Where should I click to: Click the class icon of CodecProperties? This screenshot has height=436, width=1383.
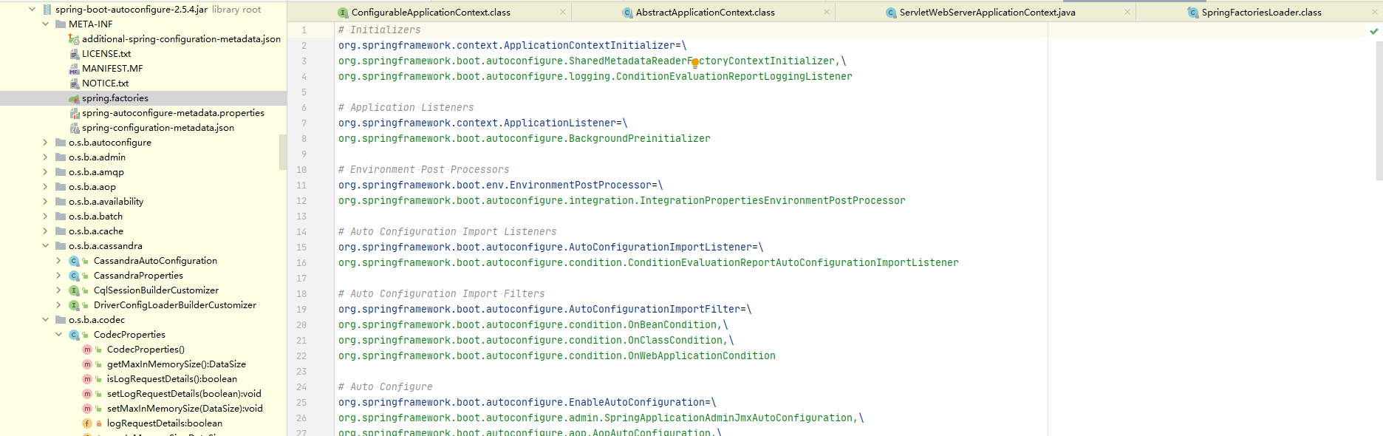coord(74,335)
